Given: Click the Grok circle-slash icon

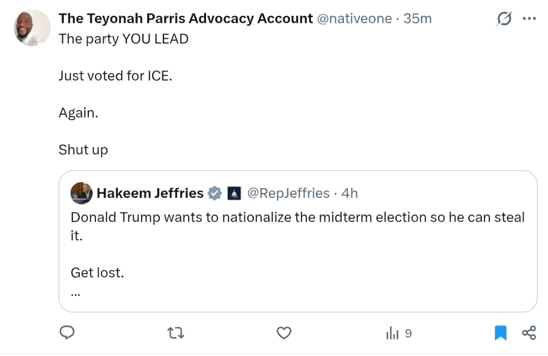Looking at the screenshot, I should click(x=504, y=19).
